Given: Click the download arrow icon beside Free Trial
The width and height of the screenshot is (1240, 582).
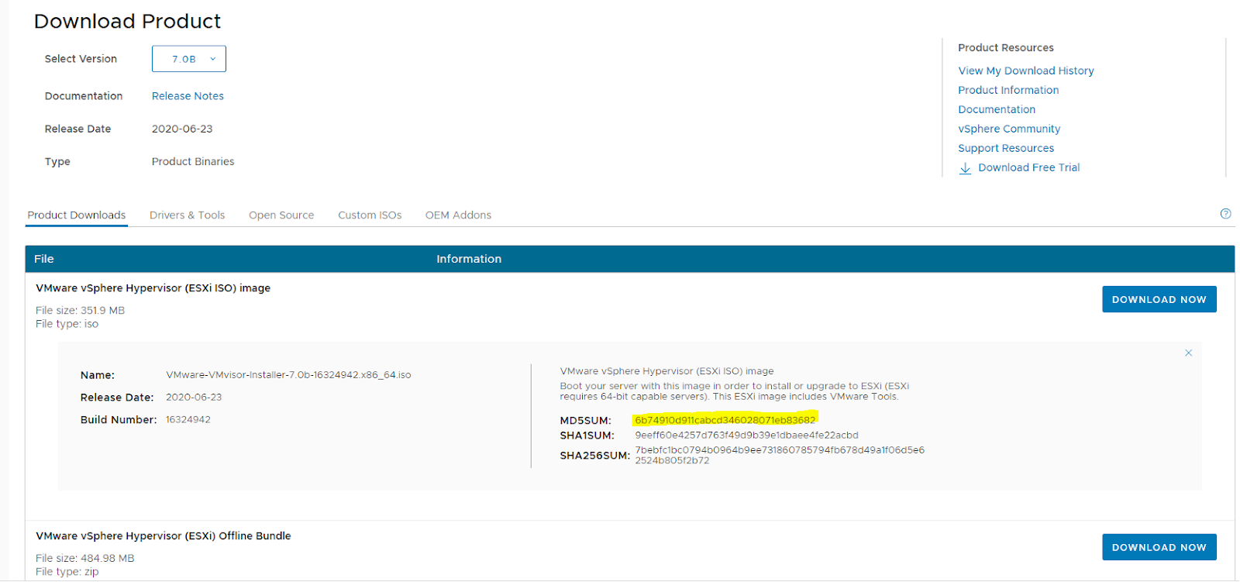Looking at the screenshot, I should pyautogui.click(x=965, y=168).
